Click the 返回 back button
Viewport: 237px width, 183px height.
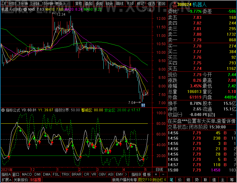point(161,4)
